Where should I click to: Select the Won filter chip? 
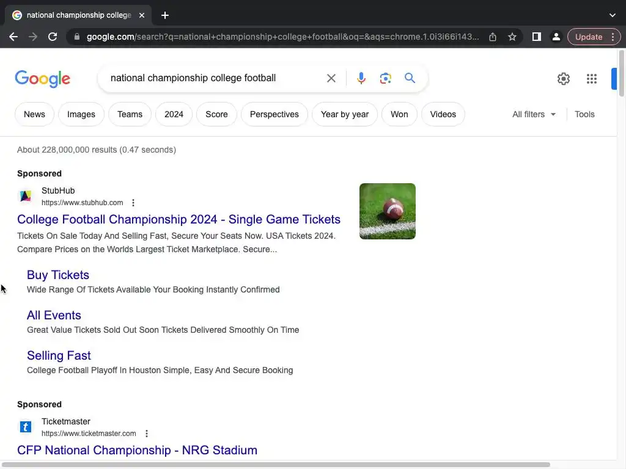[x=399, y=114]
